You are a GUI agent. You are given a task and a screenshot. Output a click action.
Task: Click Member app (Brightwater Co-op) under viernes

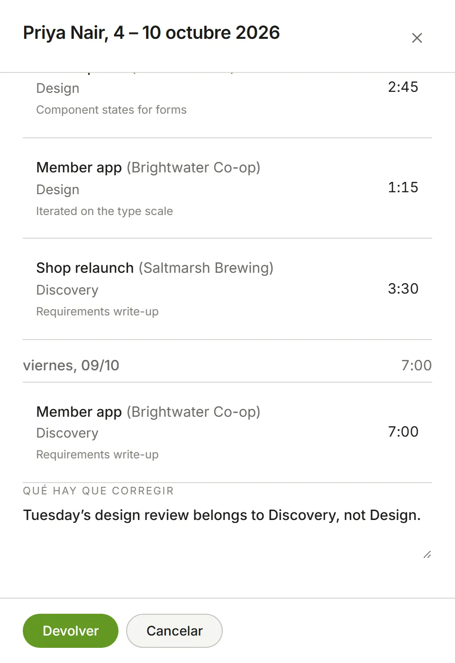point(148,412)
